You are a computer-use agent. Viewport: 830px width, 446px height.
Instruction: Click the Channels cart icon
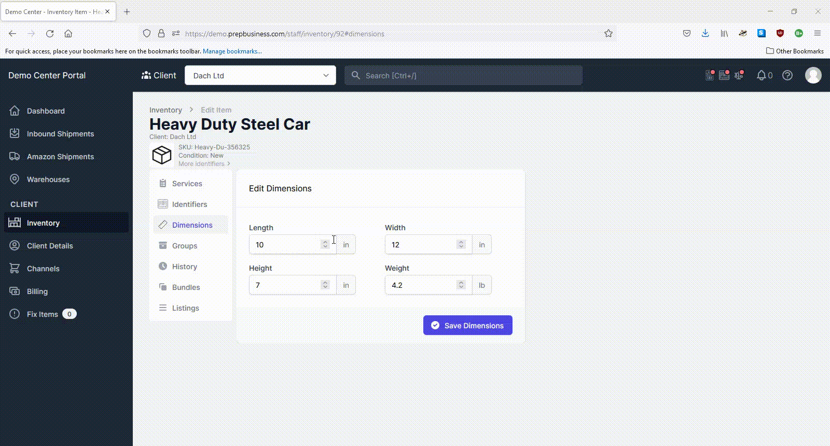click(x=15, y=268)
